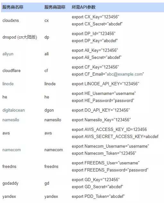Click the export LINODE_API_KEY parameter text
Screen dimensions: 164x203
pos(105,84)
